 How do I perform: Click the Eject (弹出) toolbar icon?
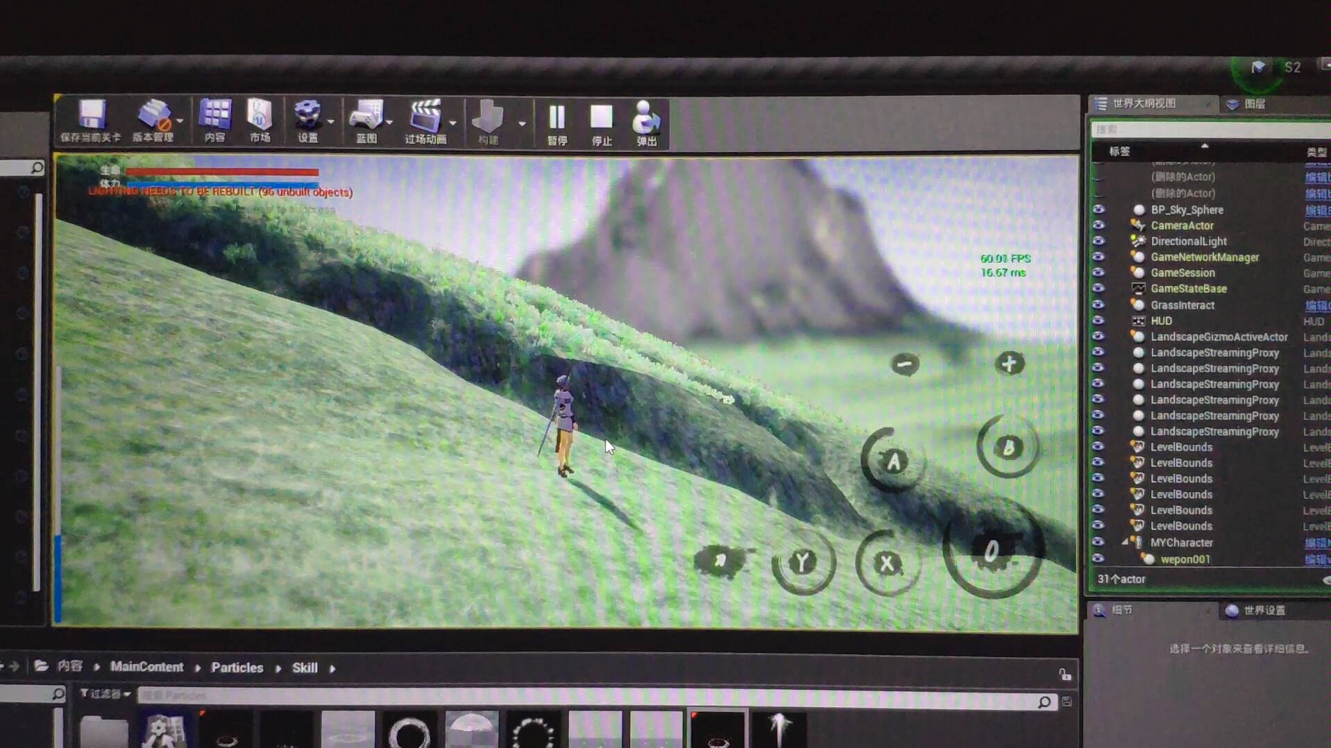[x=646, y=125]
